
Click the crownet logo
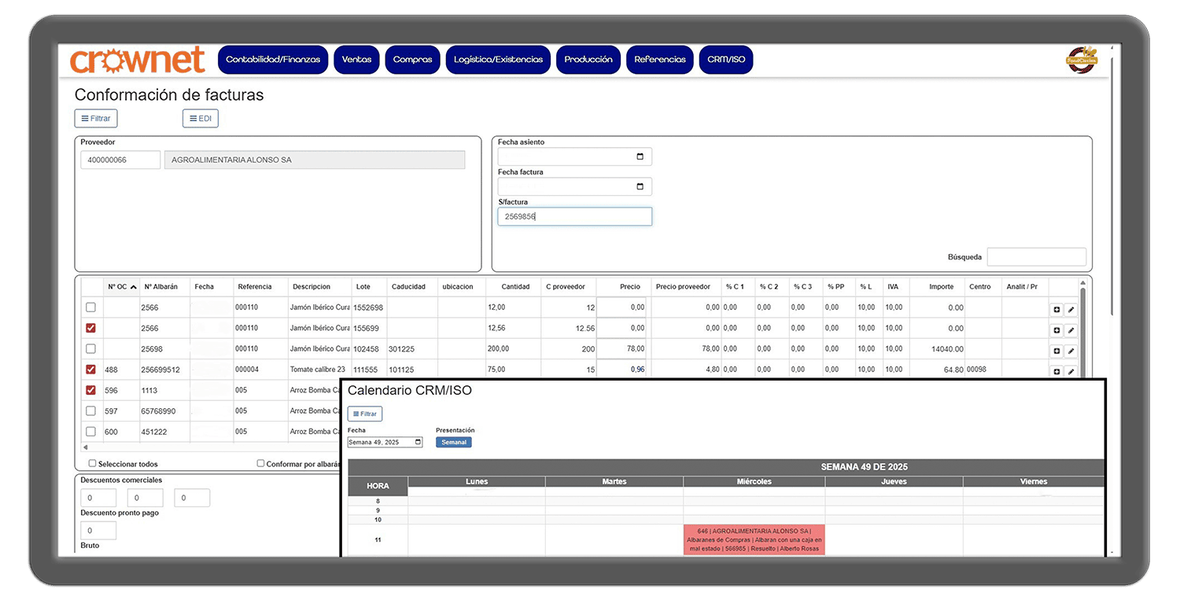tap(138, 61)
